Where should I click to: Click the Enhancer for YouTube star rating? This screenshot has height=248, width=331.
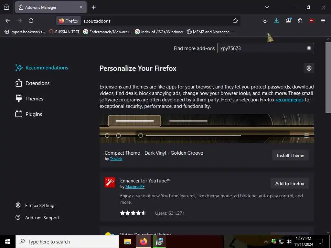(x=133, y=213)
